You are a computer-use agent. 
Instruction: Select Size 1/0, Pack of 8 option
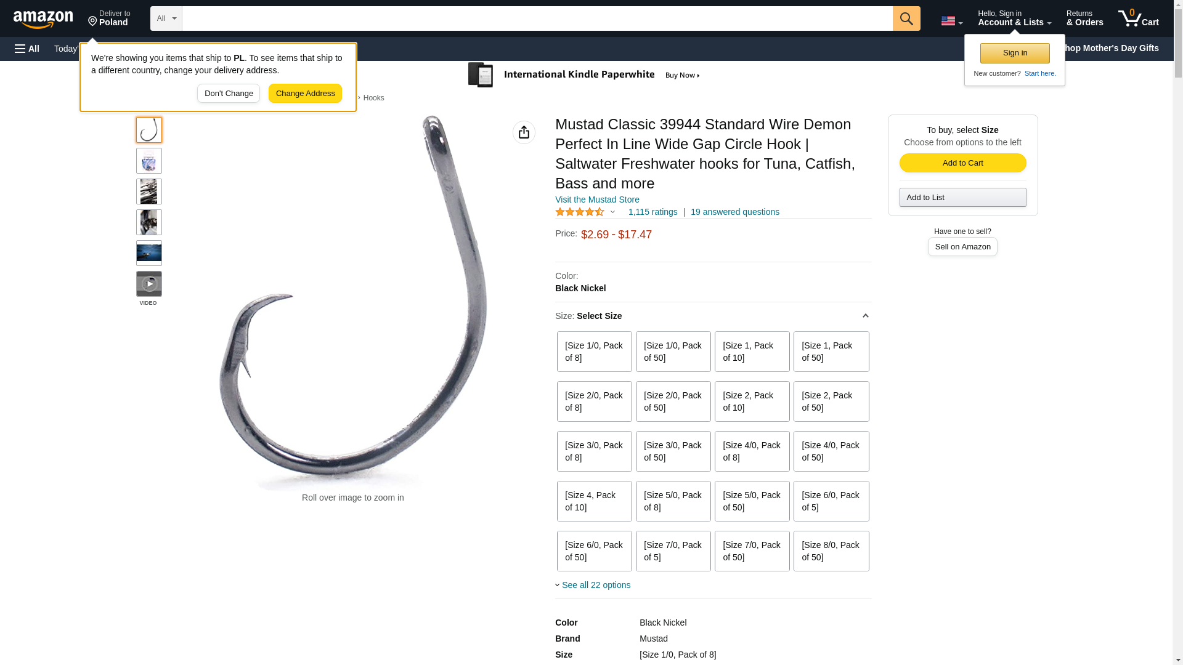pyautogui.click(x=594, y=352)
